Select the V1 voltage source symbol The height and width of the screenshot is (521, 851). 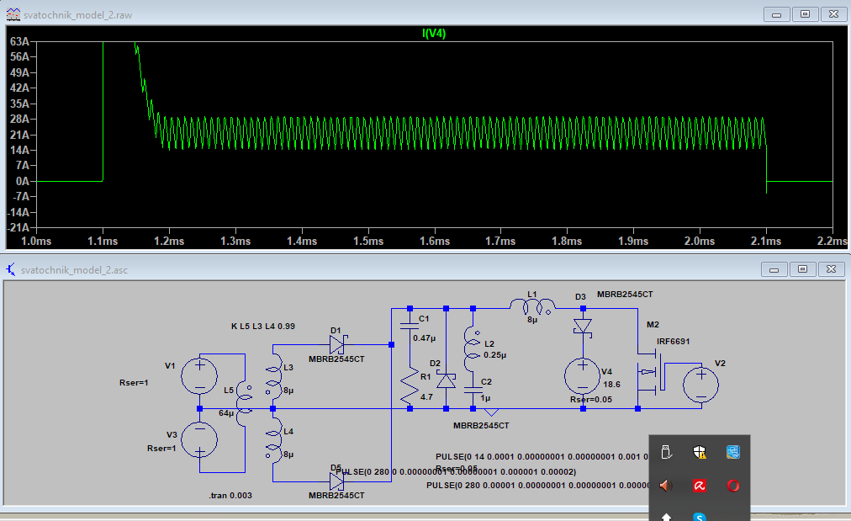(x=200, y=375)
